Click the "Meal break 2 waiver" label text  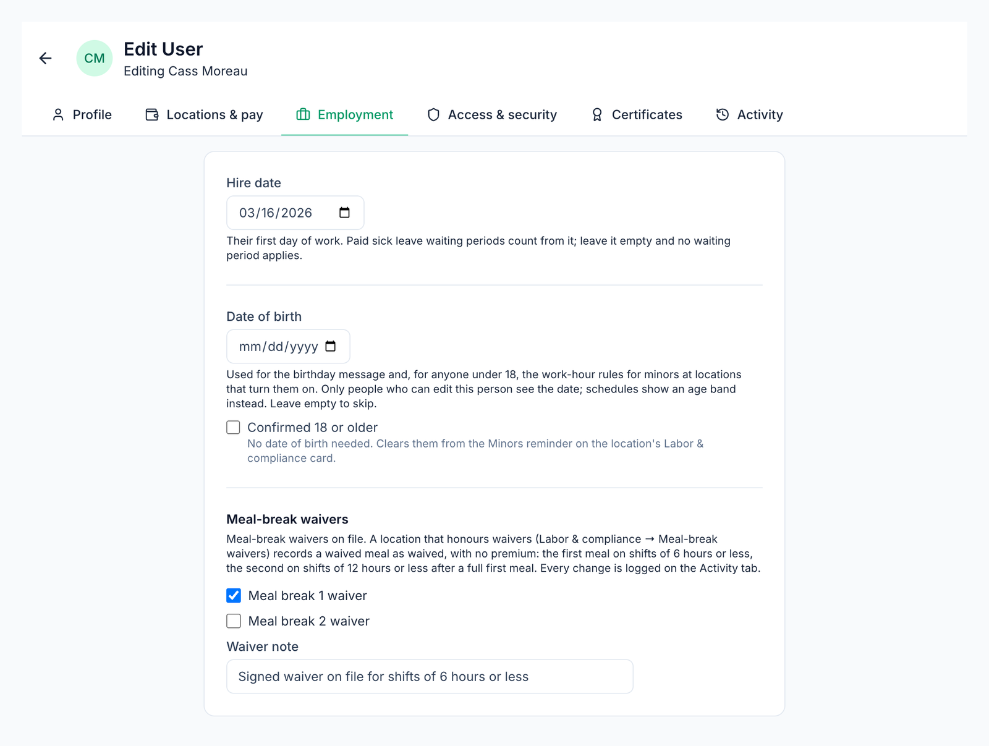308,621
